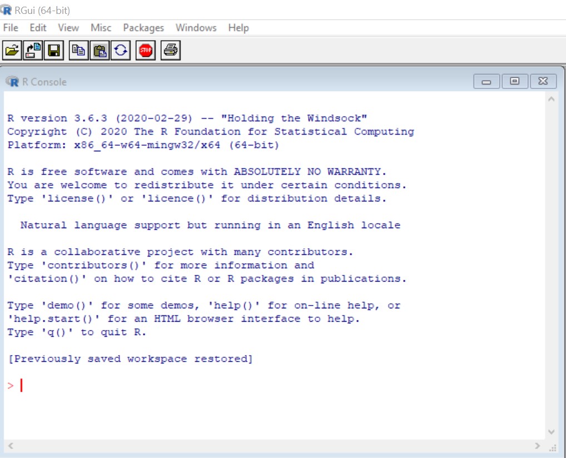The image size is (566, 458).
Task: Click the console scrollbar down arrow
Action: [x=551, y=432]
